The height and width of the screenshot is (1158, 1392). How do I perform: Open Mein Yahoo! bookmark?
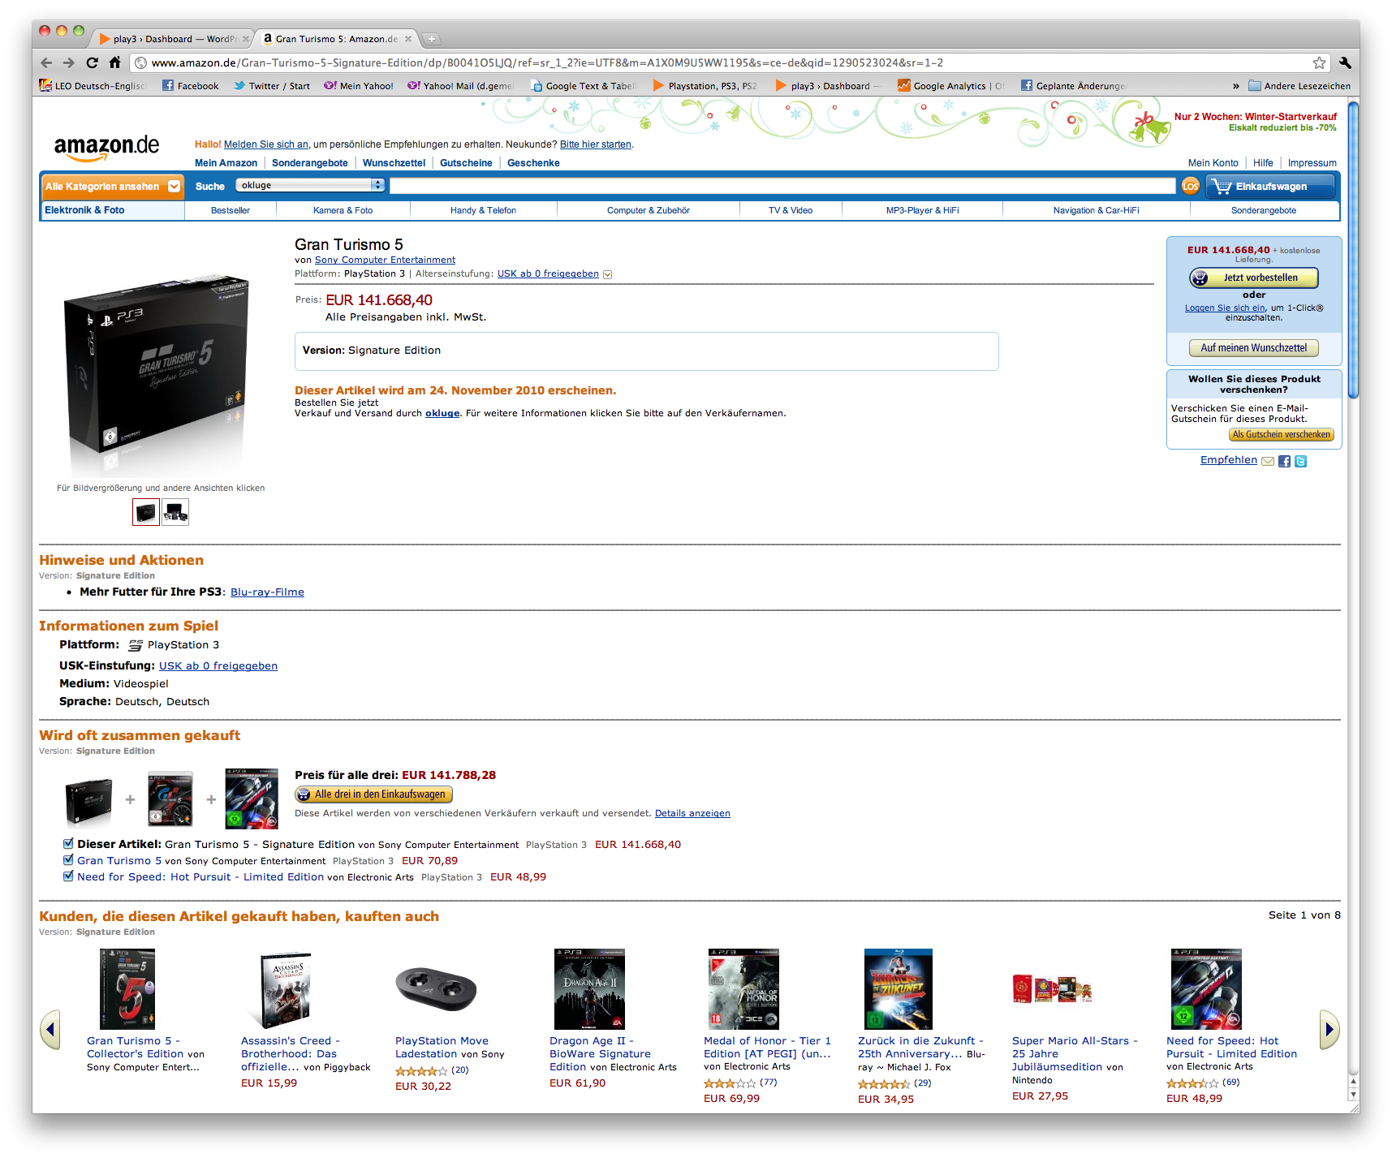coord(359,85)
